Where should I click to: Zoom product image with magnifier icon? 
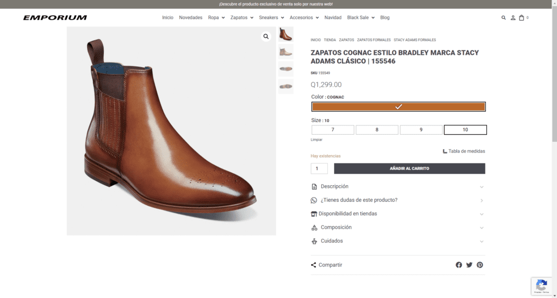pyautogui.click(x=265, y=36)
